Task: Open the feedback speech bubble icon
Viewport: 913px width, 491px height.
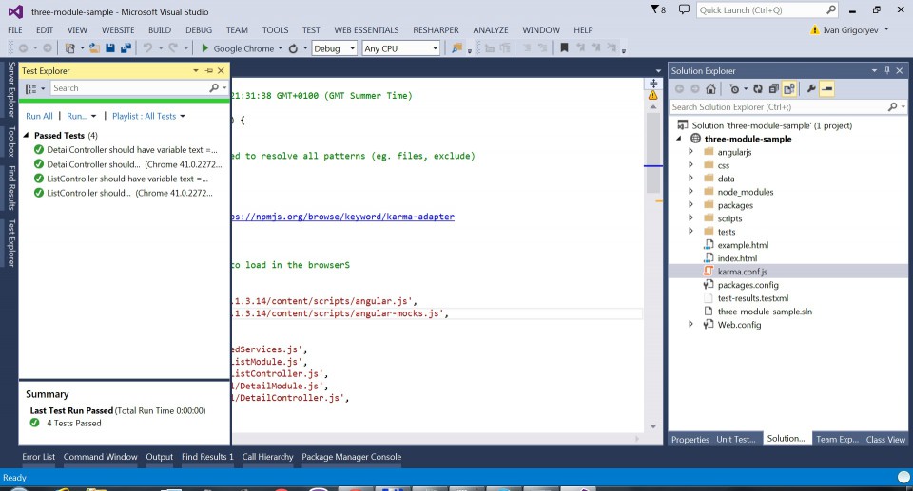Action: click(x=684, y=9)
